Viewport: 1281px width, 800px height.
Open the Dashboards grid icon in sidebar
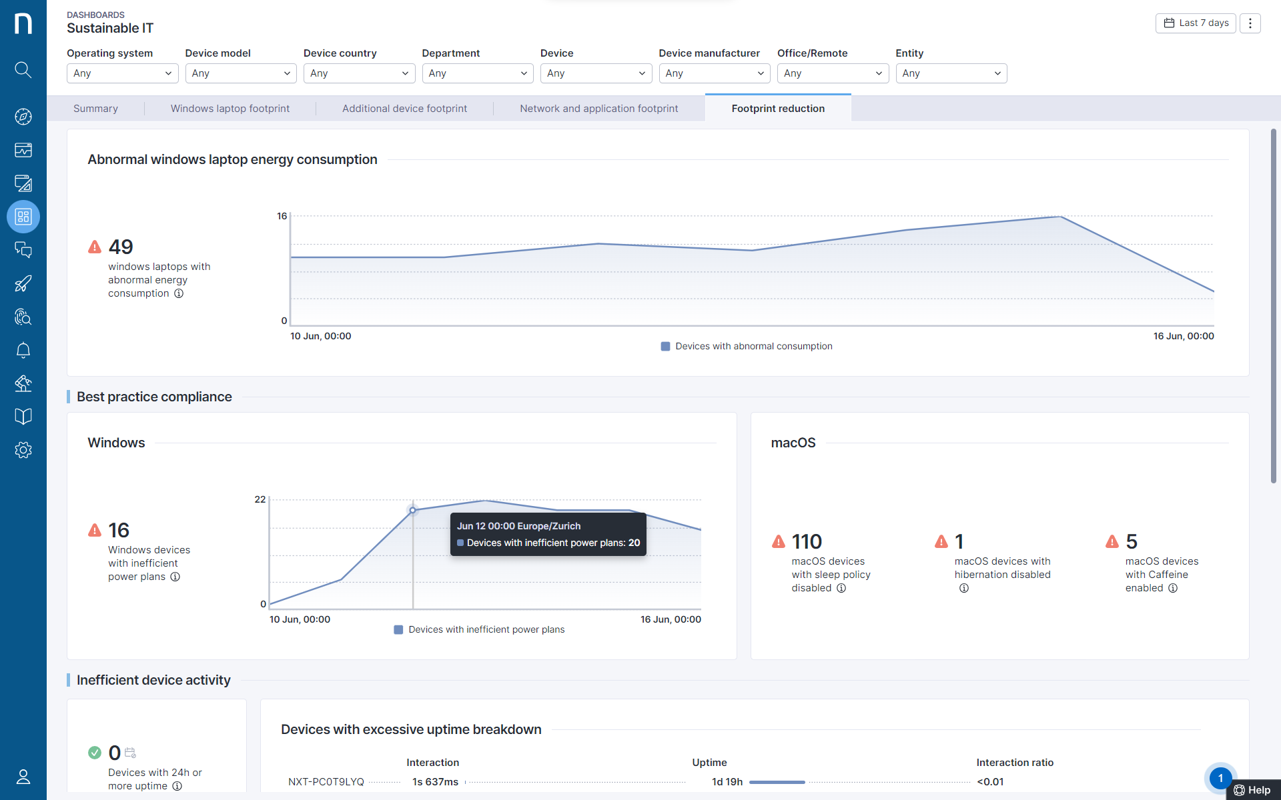pos(23,217)
